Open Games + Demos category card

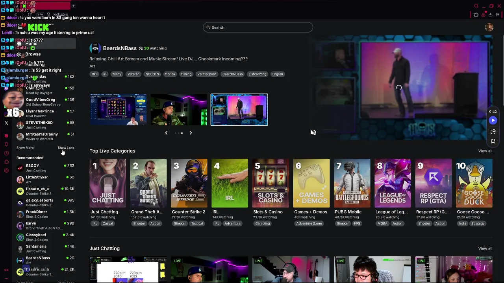311,183
